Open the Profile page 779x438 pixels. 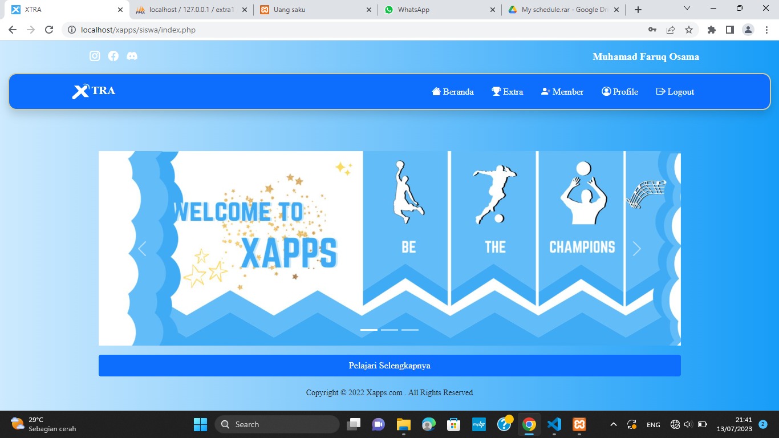pyautogui.click(x=620, y=92)
